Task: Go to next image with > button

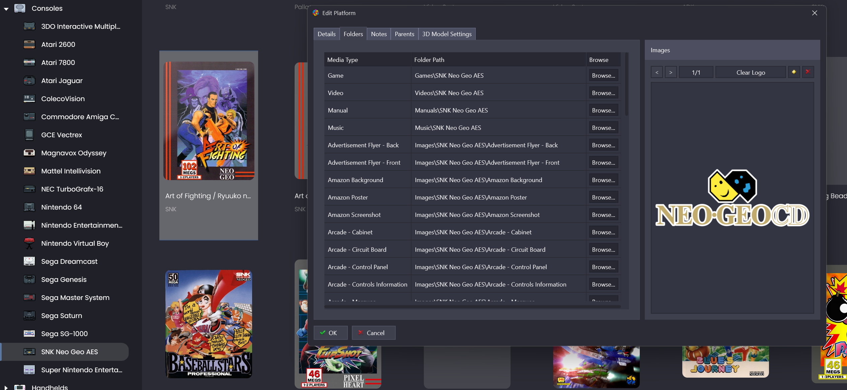Action: 671,72
